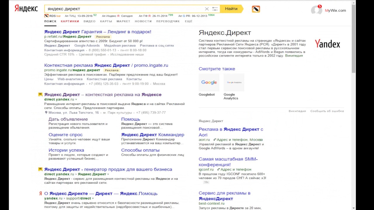
Task: Click м. Парк культуры metro link
Action: click(x=117, y=113)
